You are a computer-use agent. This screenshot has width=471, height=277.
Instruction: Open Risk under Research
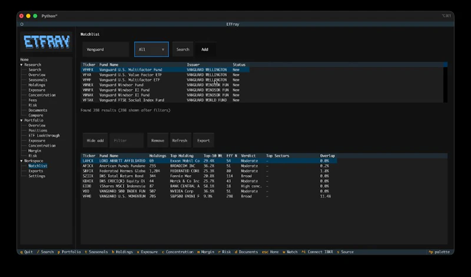pos(32,105)
